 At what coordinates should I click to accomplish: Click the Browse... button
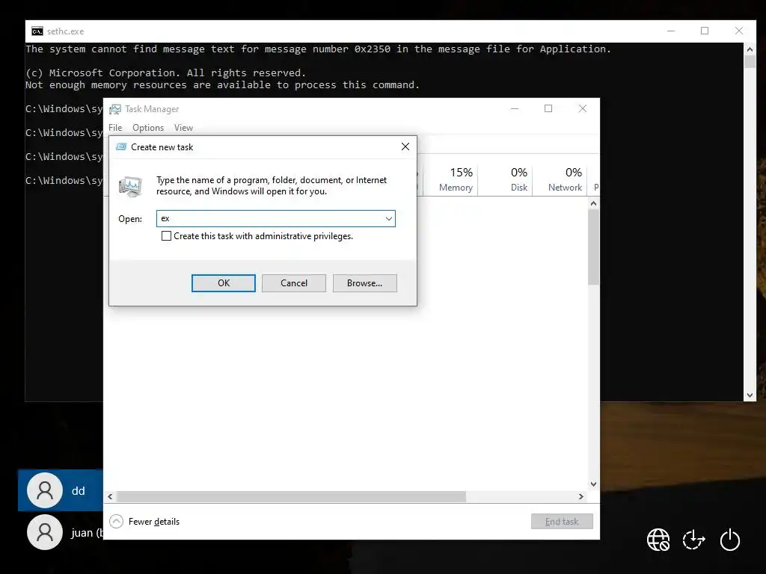[364, 283]
